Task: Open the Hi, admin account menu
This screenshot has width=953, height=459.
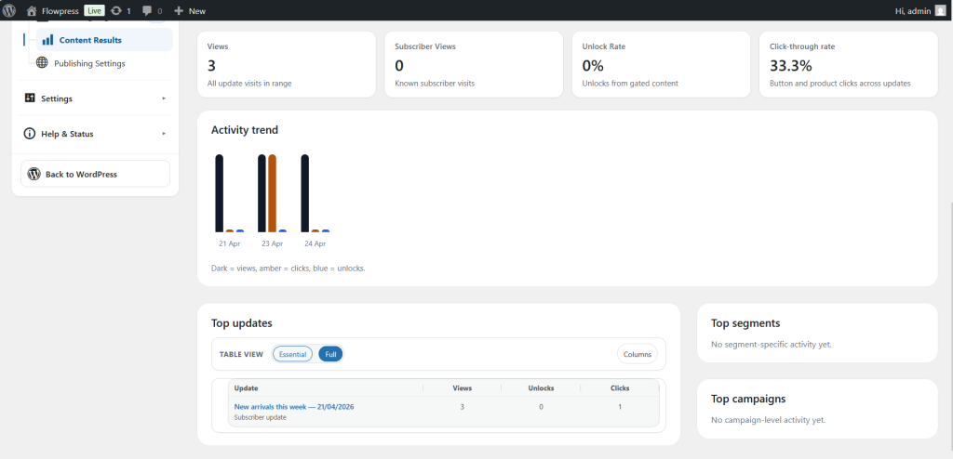Action: [x=920, y=10]
